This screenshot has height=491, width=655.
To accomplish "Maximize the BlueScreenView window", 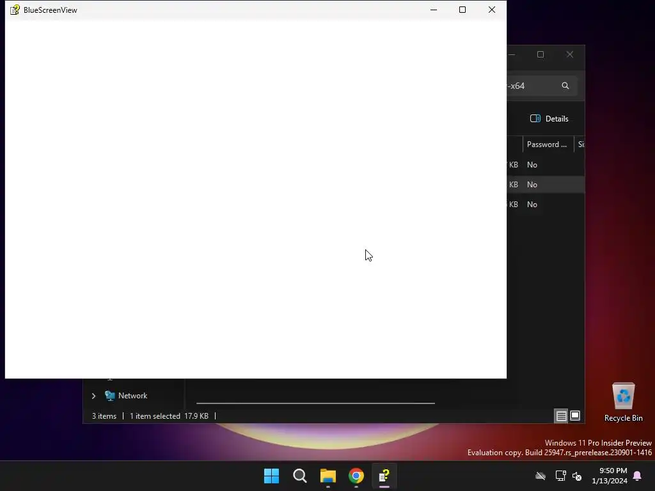I will [462, 10].
